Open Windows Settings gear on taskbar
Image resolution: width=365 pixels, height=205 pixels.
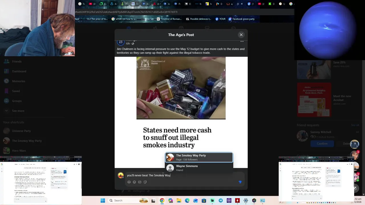point(246,200)
